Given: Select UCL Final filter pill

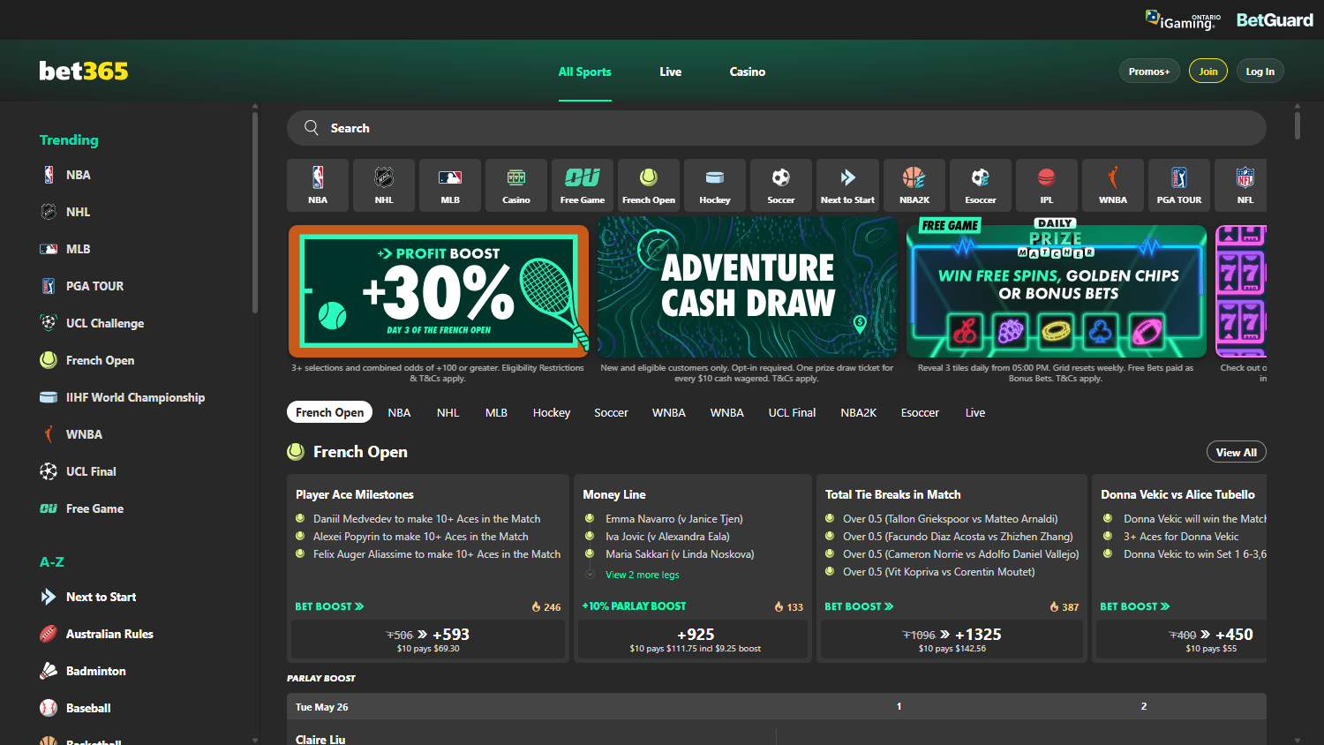Looking at the screenshot, I should click(792, 412).
